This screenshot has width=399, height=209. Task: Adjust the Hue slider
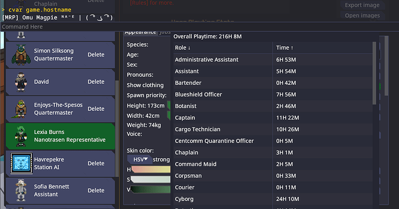pyautogui.click(x=151, y=169)
